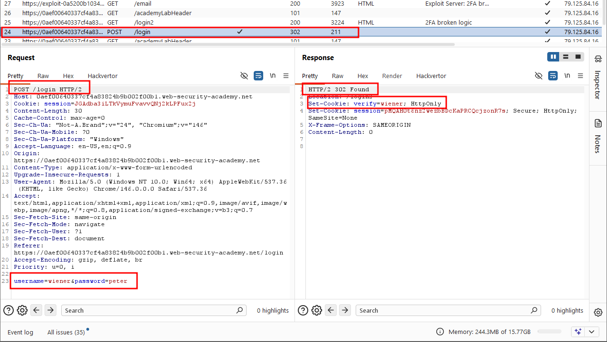Click the 'username=wiener&password=peter' body line
607x342 pixels.
coord(71,281)
